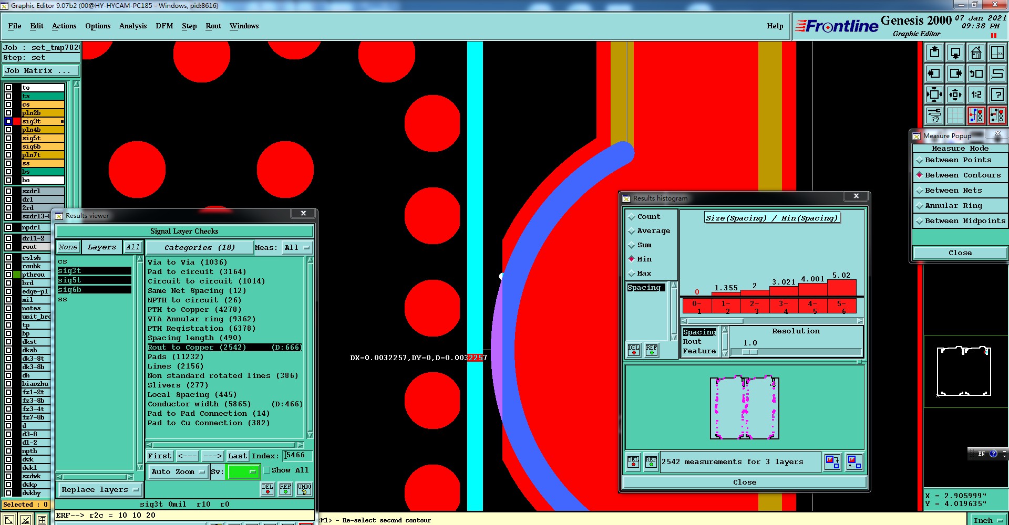This screenshot has width=1009, height=525.
Task: Open the DFM menu
Action: [164, 26]
